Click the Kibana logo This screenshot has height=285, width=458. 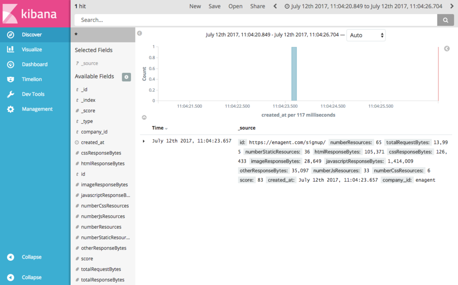pyautogui.click(x=30, y=14)
